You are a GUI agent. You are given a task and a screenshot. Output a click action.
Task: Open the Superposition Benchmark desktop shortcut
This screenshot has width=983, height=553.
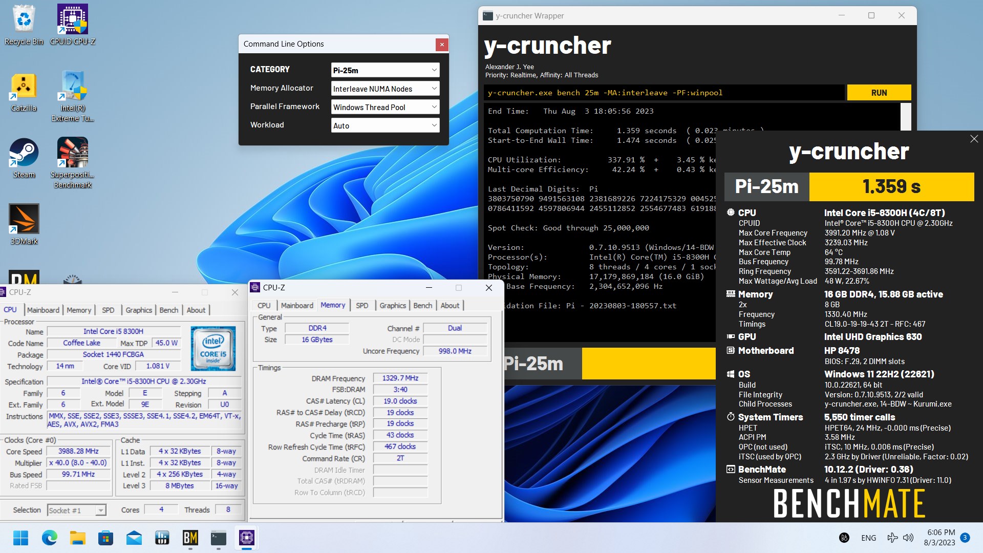pyautogui.click(x=73, y=163)
